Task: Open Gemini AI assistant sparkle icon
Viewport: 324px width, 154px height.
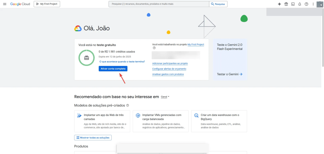Action: click(279, 4)
